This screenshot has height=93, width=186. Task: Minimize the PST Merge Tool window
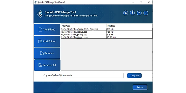133,2
